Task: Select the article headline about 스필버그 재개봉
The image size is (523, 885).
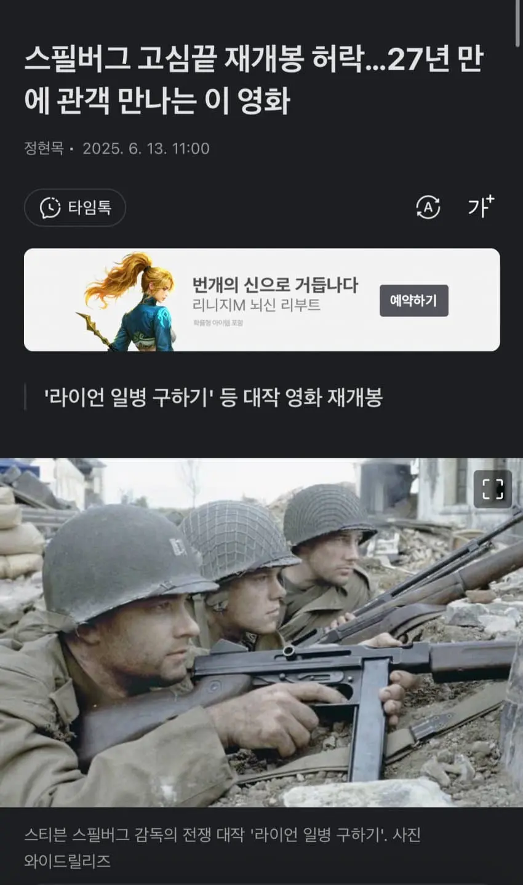Action: 254,80
